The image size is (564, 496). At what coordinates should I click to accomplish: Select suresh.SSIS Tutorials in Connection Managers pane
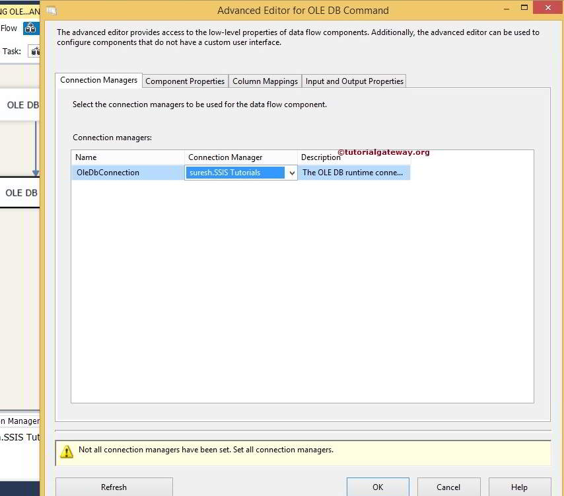click(18, 436)
